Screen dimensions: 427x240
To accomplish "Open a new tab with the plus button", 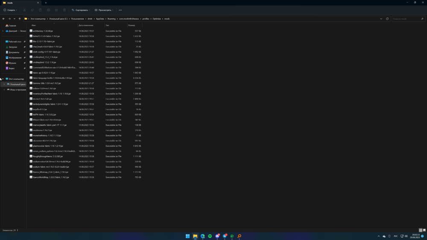I will tap(46, 3).
